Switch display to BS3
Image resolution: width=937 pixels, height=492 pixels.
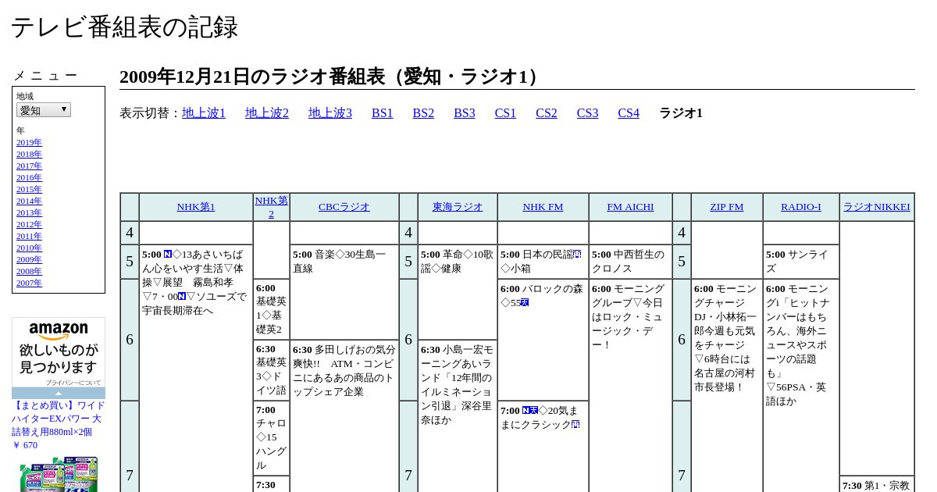465,113
